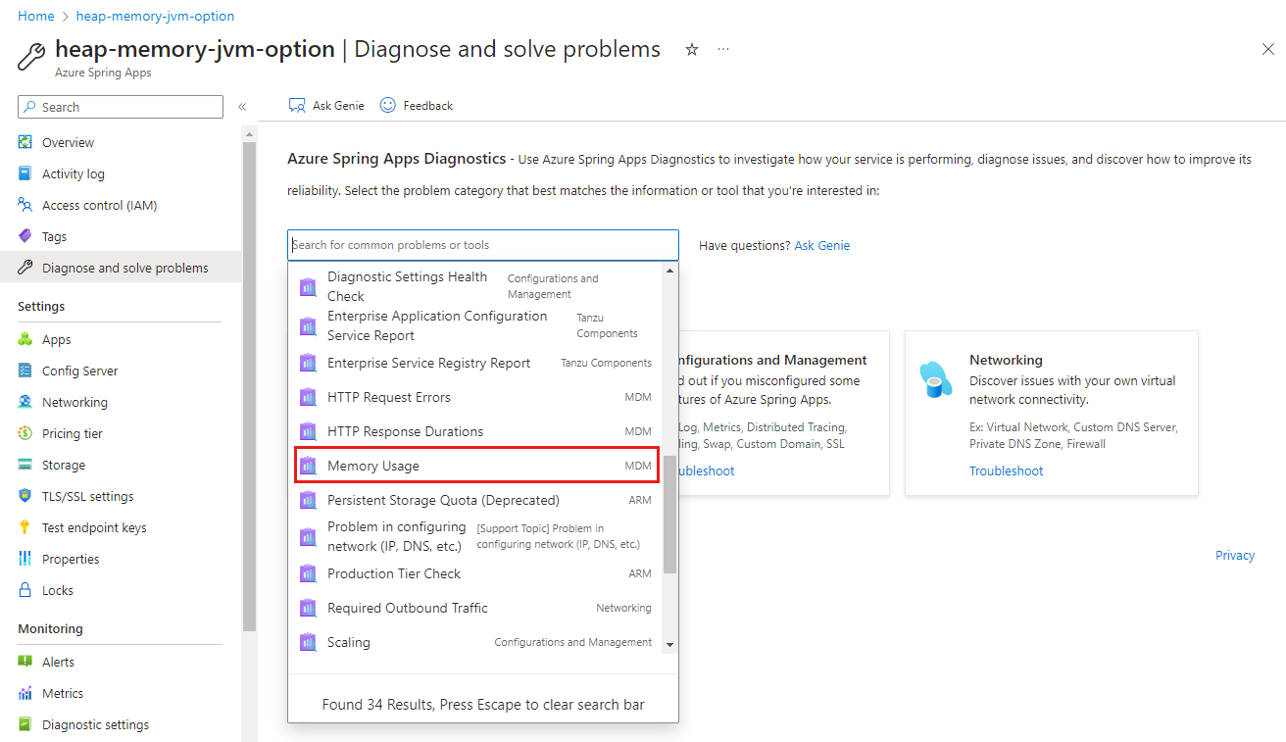
Task: Click Troubleshoot link in Networking card
Action: (x=1007, y=470)
